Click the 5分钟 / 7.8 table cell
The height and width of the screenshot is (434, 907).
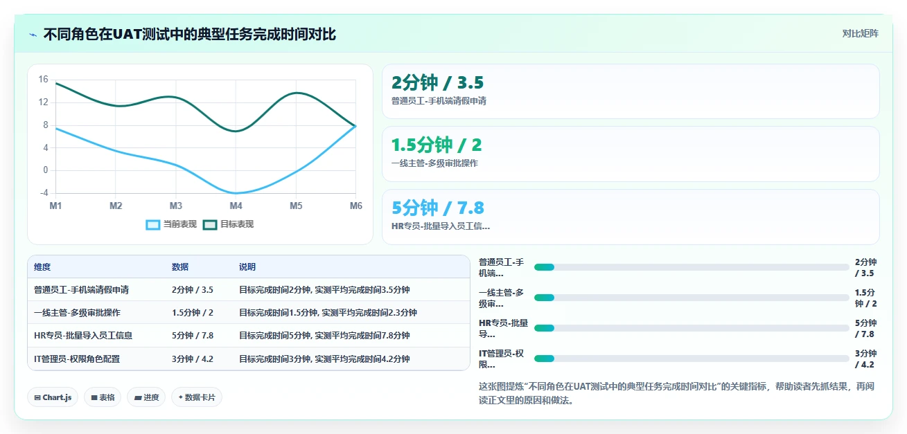click(x=193, y=336)
